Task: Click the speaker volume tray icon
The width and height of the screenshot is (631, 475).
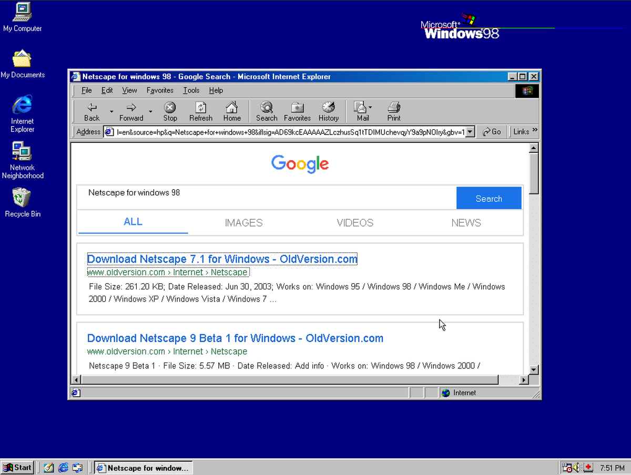Action: 577,468
